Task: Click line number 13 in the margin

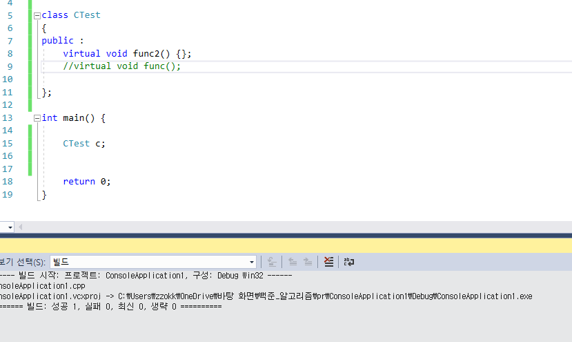Action: pyautogui.click(x=8, y=118)
